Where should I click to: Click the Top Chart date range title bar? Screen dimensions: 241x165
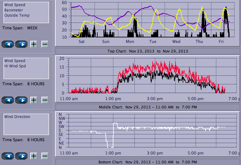pos(147,51)
